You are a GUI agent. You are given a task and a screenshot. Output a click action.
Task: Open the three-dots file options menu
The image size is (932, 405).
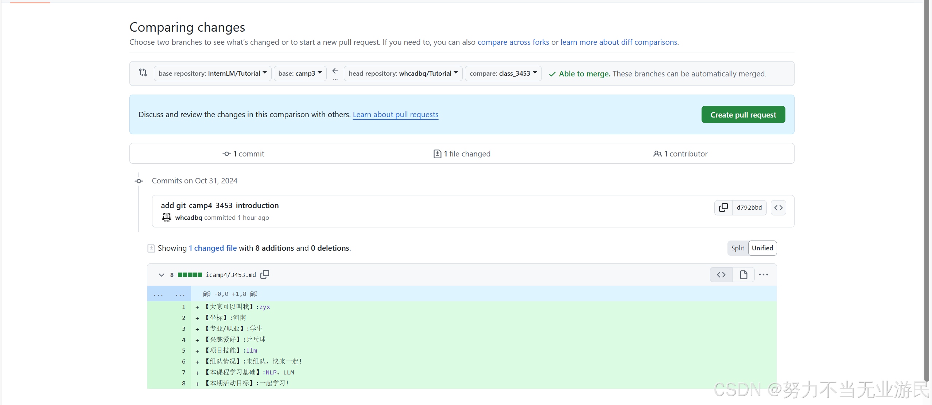click(x=763, y=275)
